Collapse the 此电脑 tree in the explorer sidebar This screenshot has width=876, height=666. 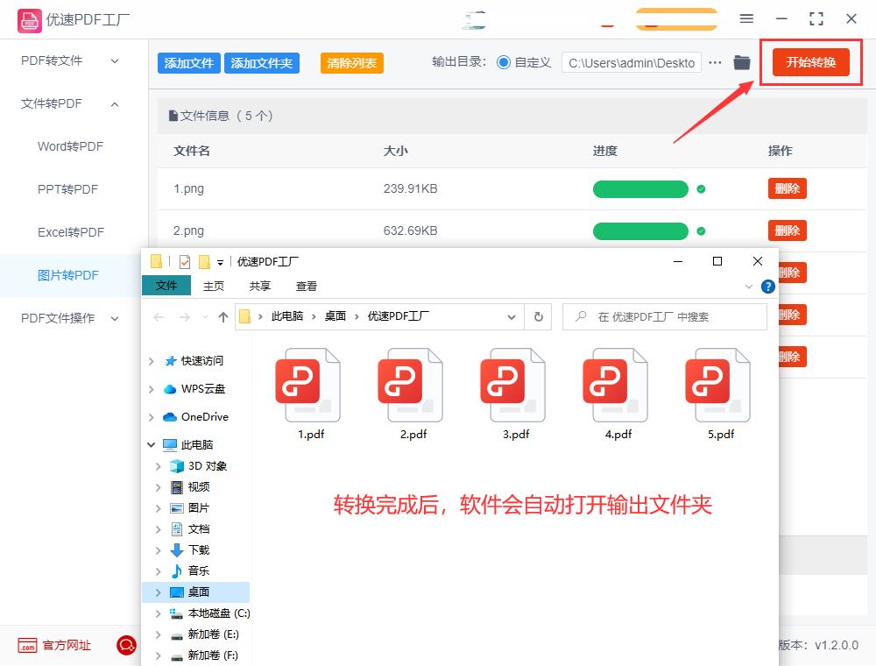[x=151, y=444]
